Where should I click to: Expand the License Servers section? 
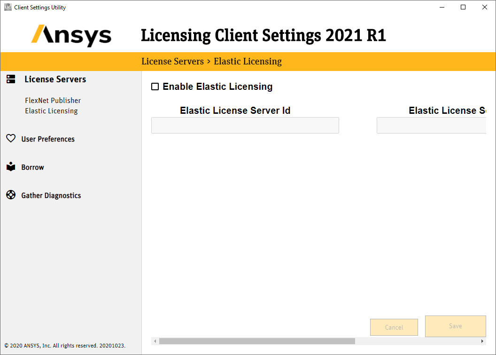click(55, 79)
